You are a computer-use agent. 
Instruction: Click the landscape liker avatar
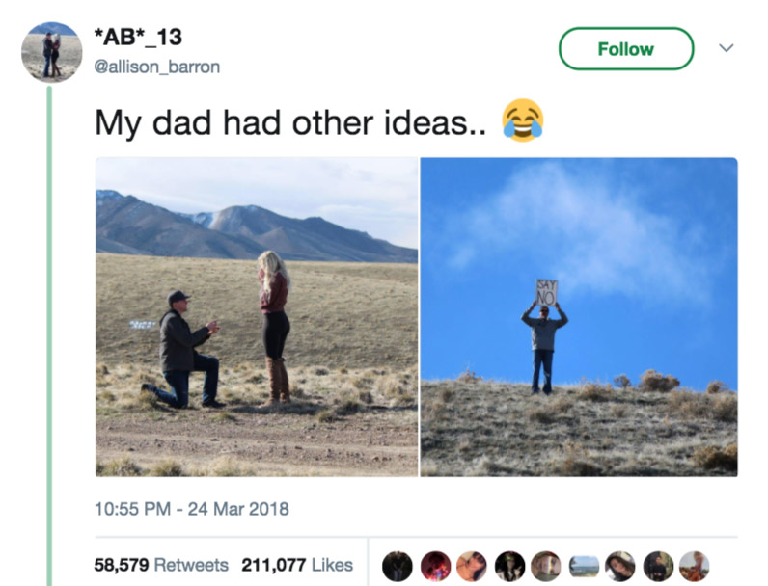coord(584,566)
